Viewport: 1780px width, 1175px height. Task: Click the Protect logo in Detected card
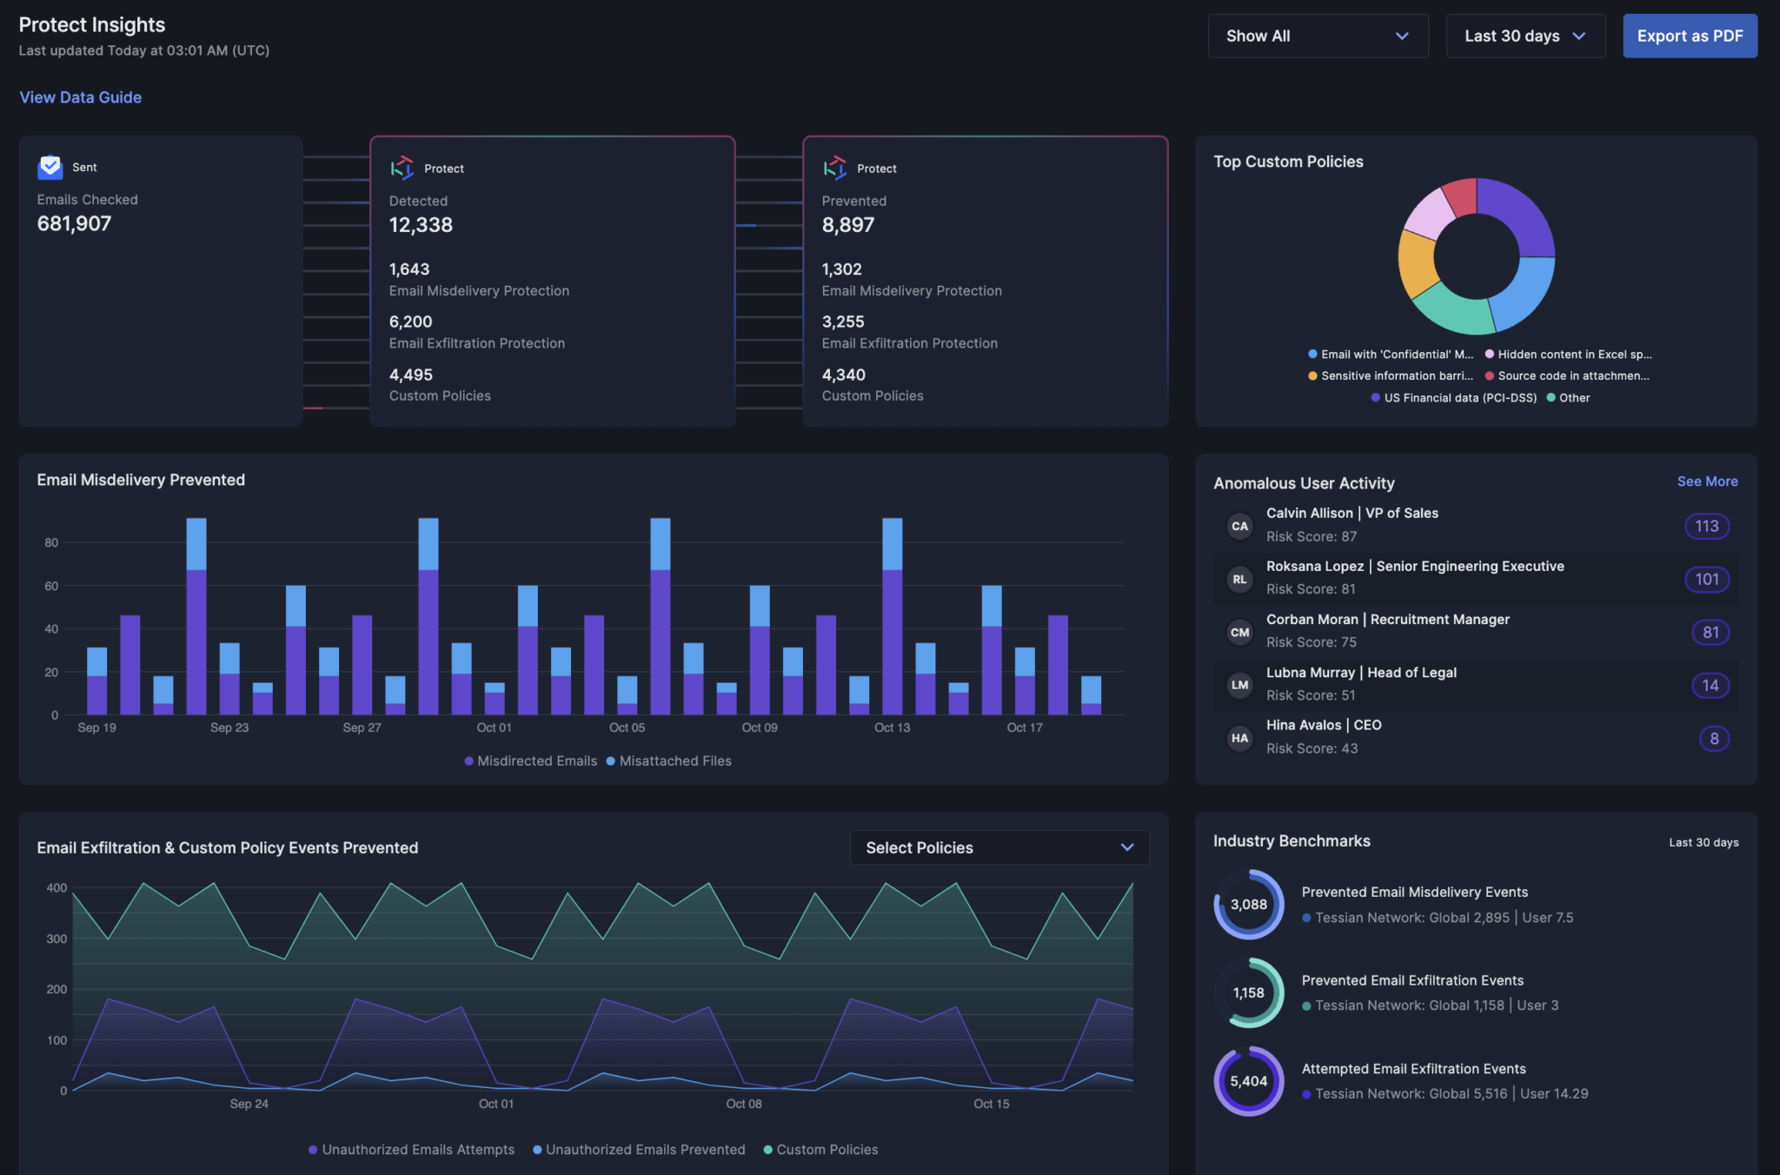click(x=402, y=168)
